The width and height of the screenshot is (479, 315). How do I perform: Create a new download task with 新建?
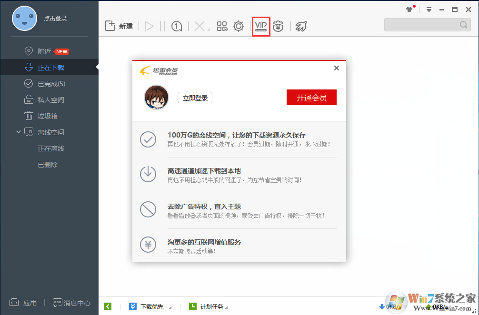[119, 26]
